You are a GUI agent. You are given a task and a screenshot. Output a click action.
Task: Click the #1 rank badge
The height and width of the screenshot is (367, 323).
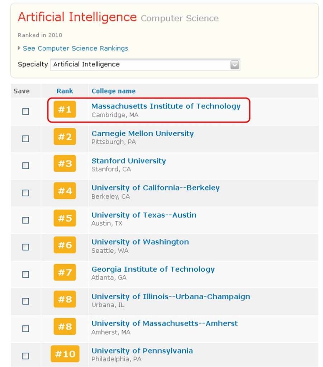pos(65,110)
